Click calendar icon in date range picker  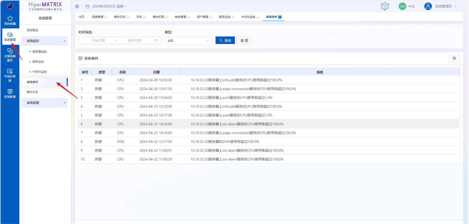(156, 40)
